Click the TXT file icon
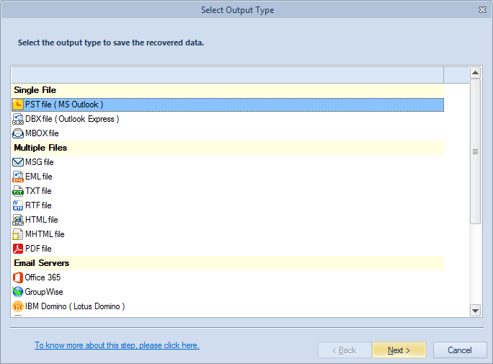This screenshot has height=364, width=493. click(18, 191)
